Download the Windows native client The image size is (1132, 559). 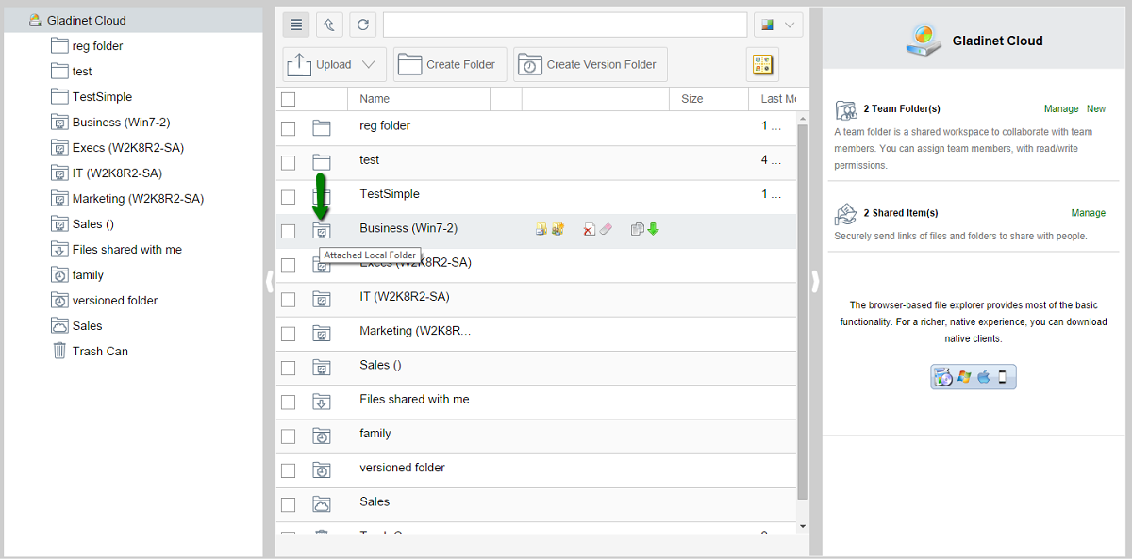point(964,377)
